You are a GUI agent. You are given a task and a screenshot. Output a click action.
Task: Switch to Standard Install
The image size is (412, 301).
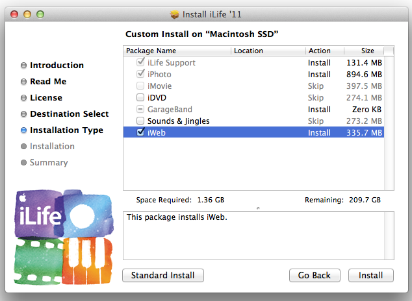tap(163, 275)
